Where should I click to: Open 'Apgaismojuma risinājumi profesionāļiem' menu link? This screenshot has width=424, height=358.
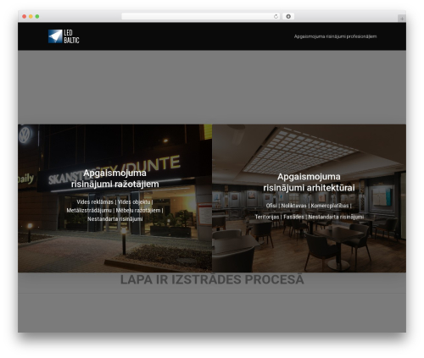(x=335, y=36)
